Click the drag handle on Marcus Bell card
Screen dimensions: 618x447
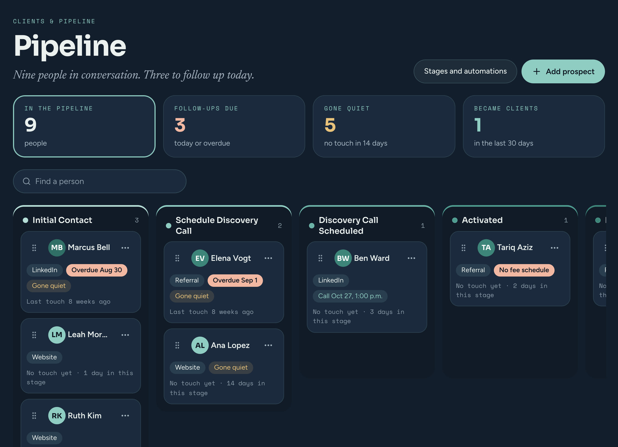[x=34, y=248]
